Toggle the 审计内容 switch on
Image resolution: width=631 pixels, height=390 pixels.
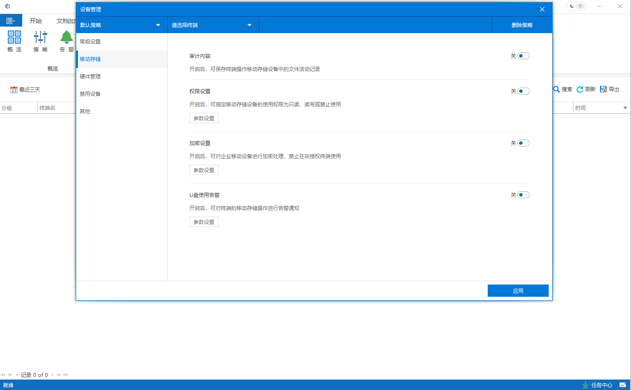[x=523, y=56]
